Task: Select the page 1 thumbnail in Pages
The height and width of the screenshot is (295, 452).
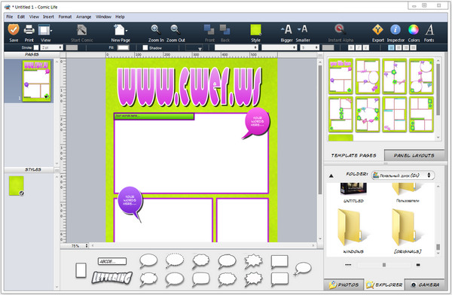Action: tap(37, 81)
